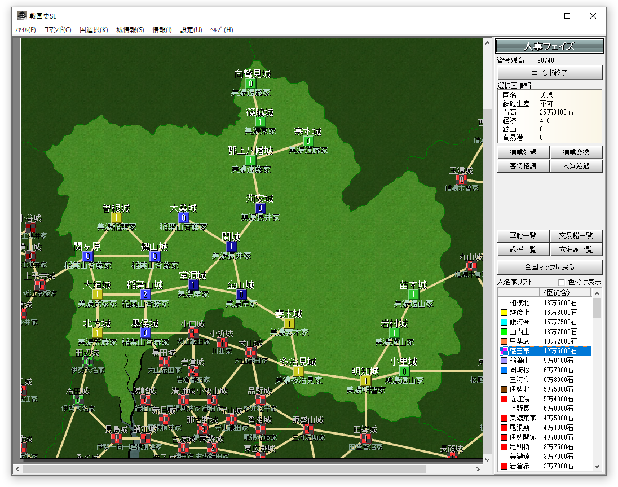
Task: Select the 向鷲見城 castle marker
Action: point(251,83)
